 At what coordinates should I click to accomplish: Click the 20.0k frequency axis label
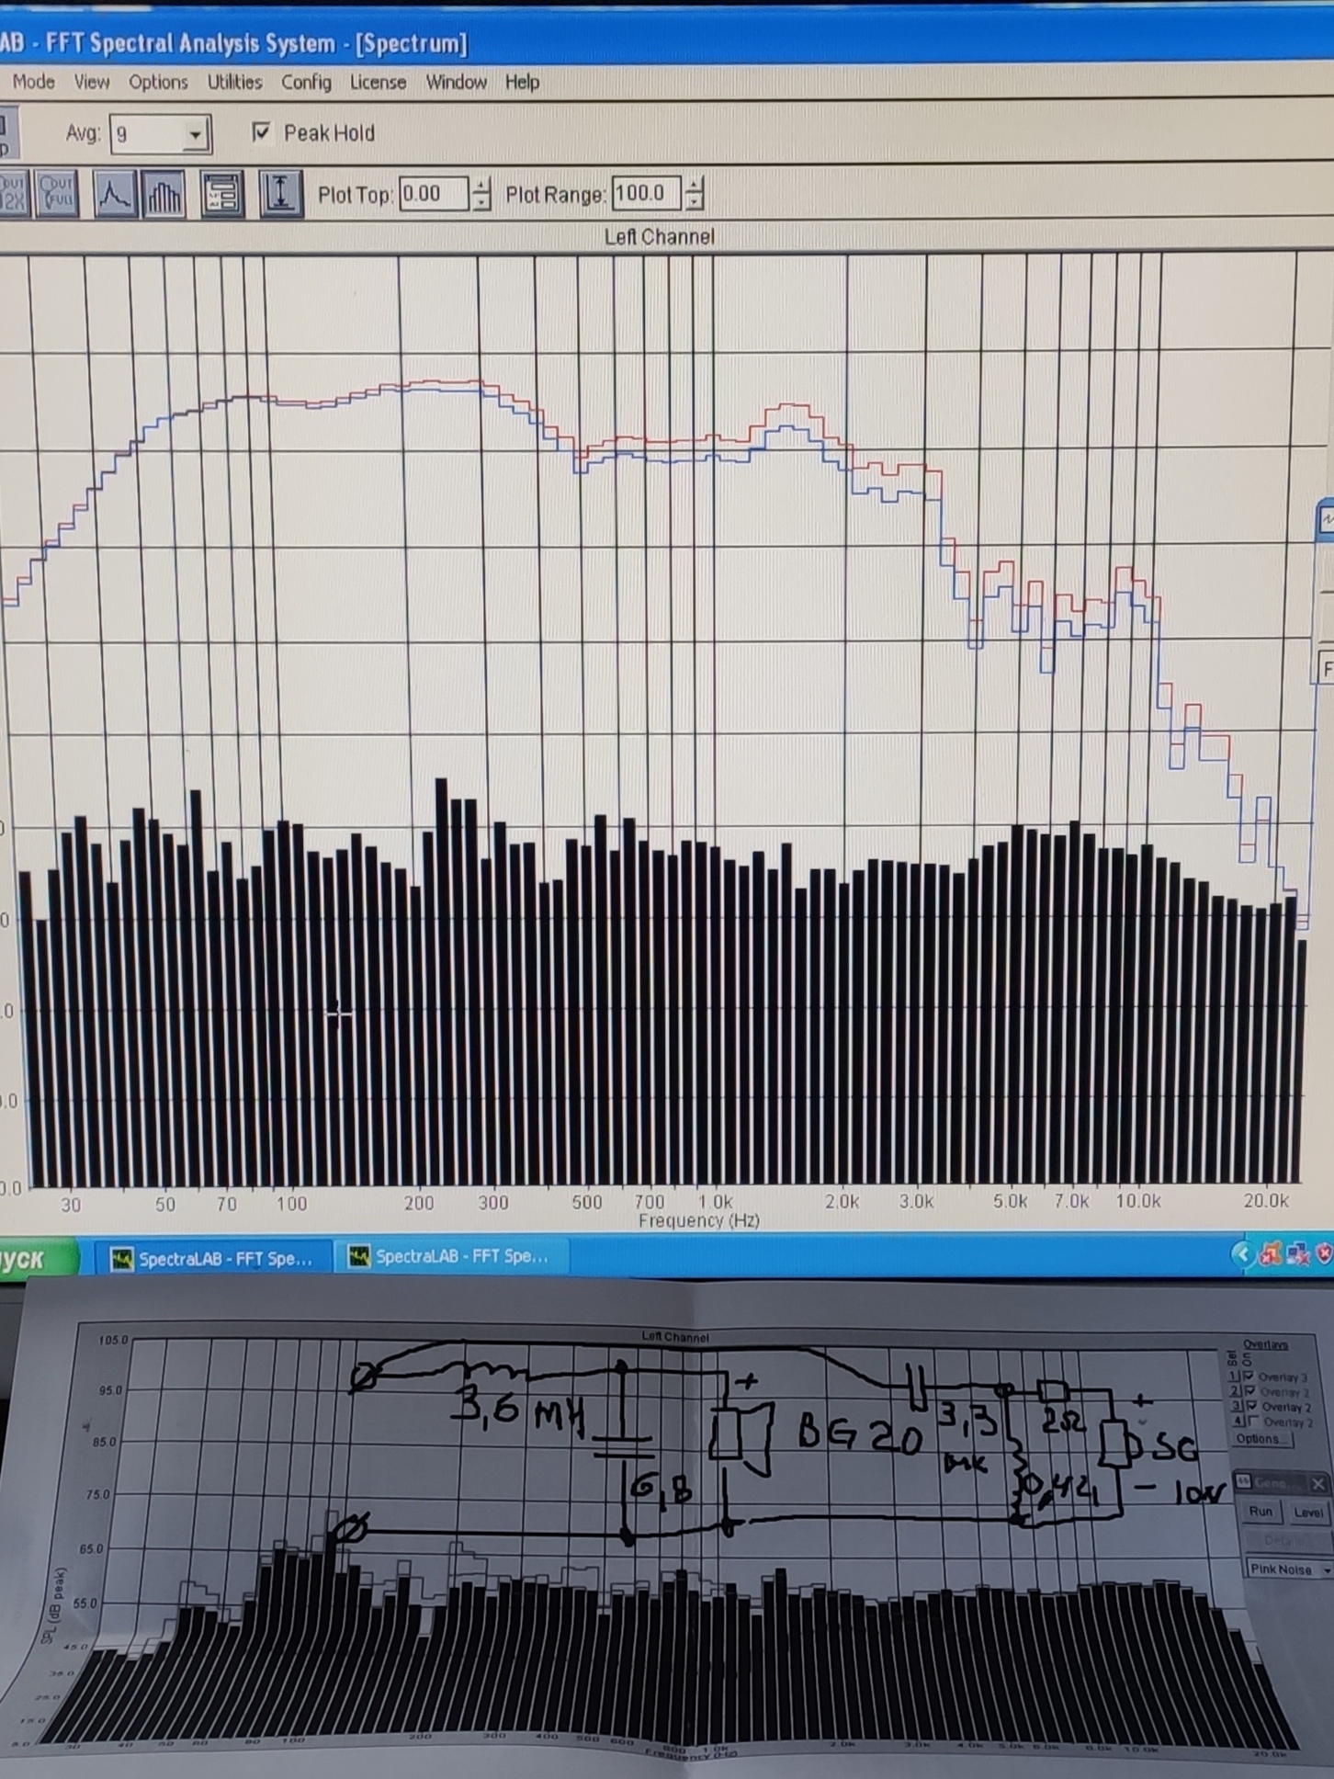click(x=1266, y=1201)
